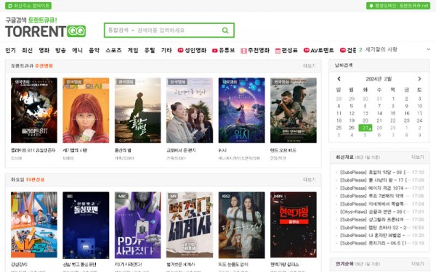
Task: Click the green search magnifier icon
Action: pyautogui.click(x=225, y=30)
